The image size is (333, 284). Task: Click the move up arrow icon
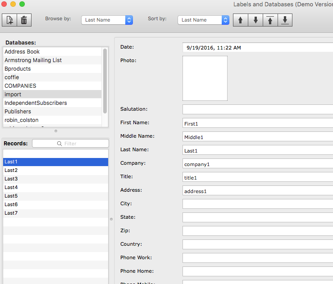(240, 20)
